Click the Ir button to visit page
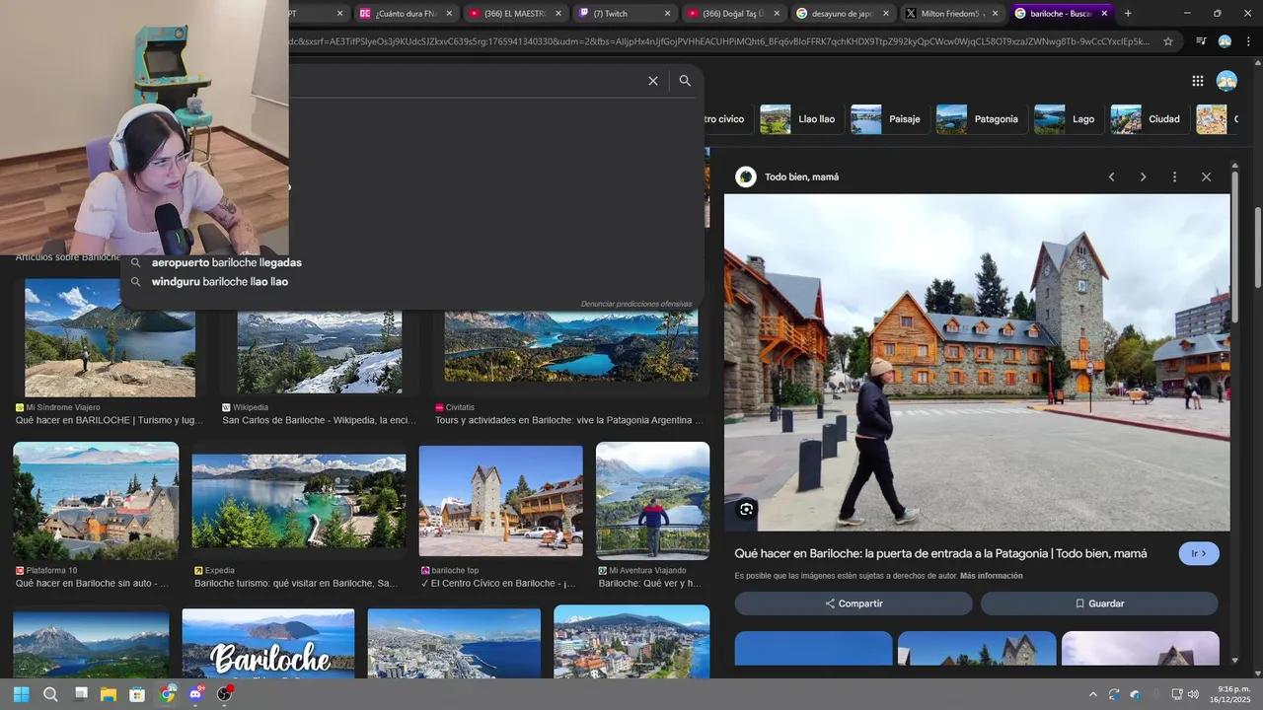 pos(1199,554)
